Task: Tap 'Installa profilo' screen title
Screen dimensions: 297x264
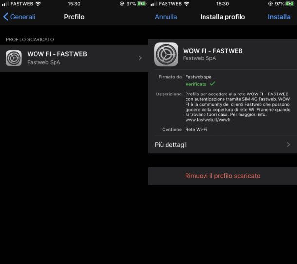Action: (x=223, y=17)
